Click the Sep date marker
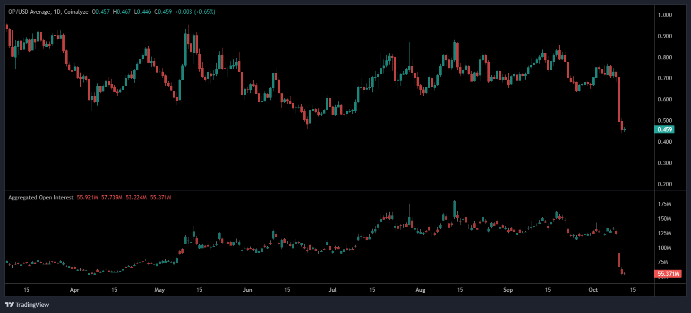The image size is (691, 313). tap(508, 289)
